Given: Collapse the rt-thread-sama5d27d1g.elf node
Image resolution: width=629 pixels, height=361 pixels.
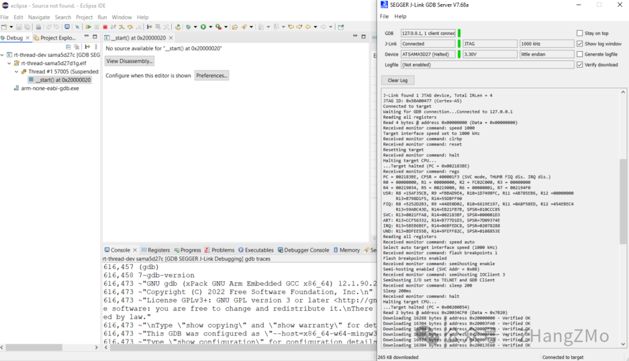Looking at the screenshot, I should 10,63.
